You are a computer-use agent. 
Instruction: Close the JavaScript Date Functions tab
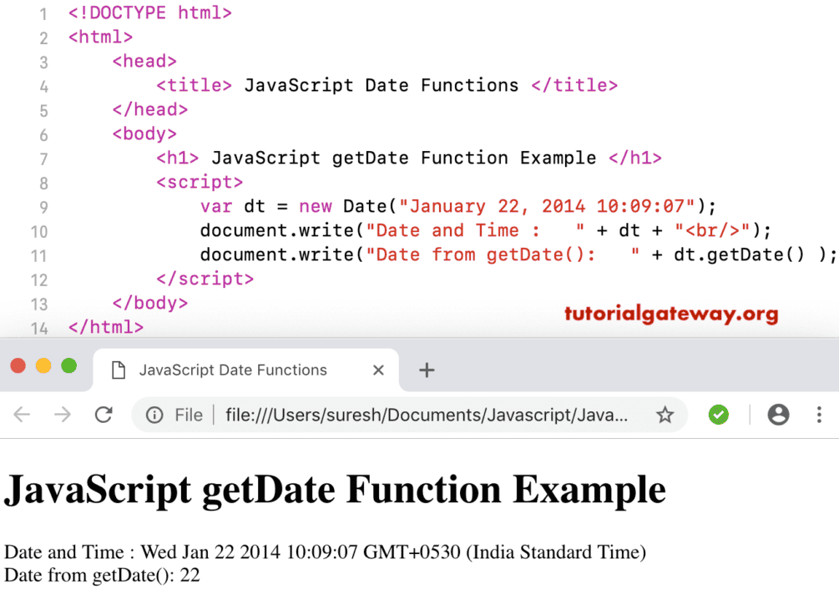point(378,370)
